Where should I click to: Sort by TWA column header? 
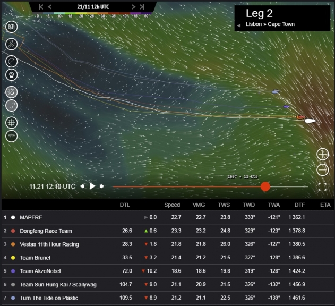pos(274,205)
